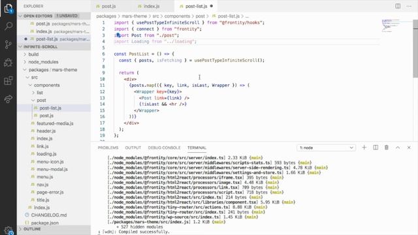Viewport: 418px width, 235px height.
Task: Open featured-media.js file
Action: click(54, 123)
